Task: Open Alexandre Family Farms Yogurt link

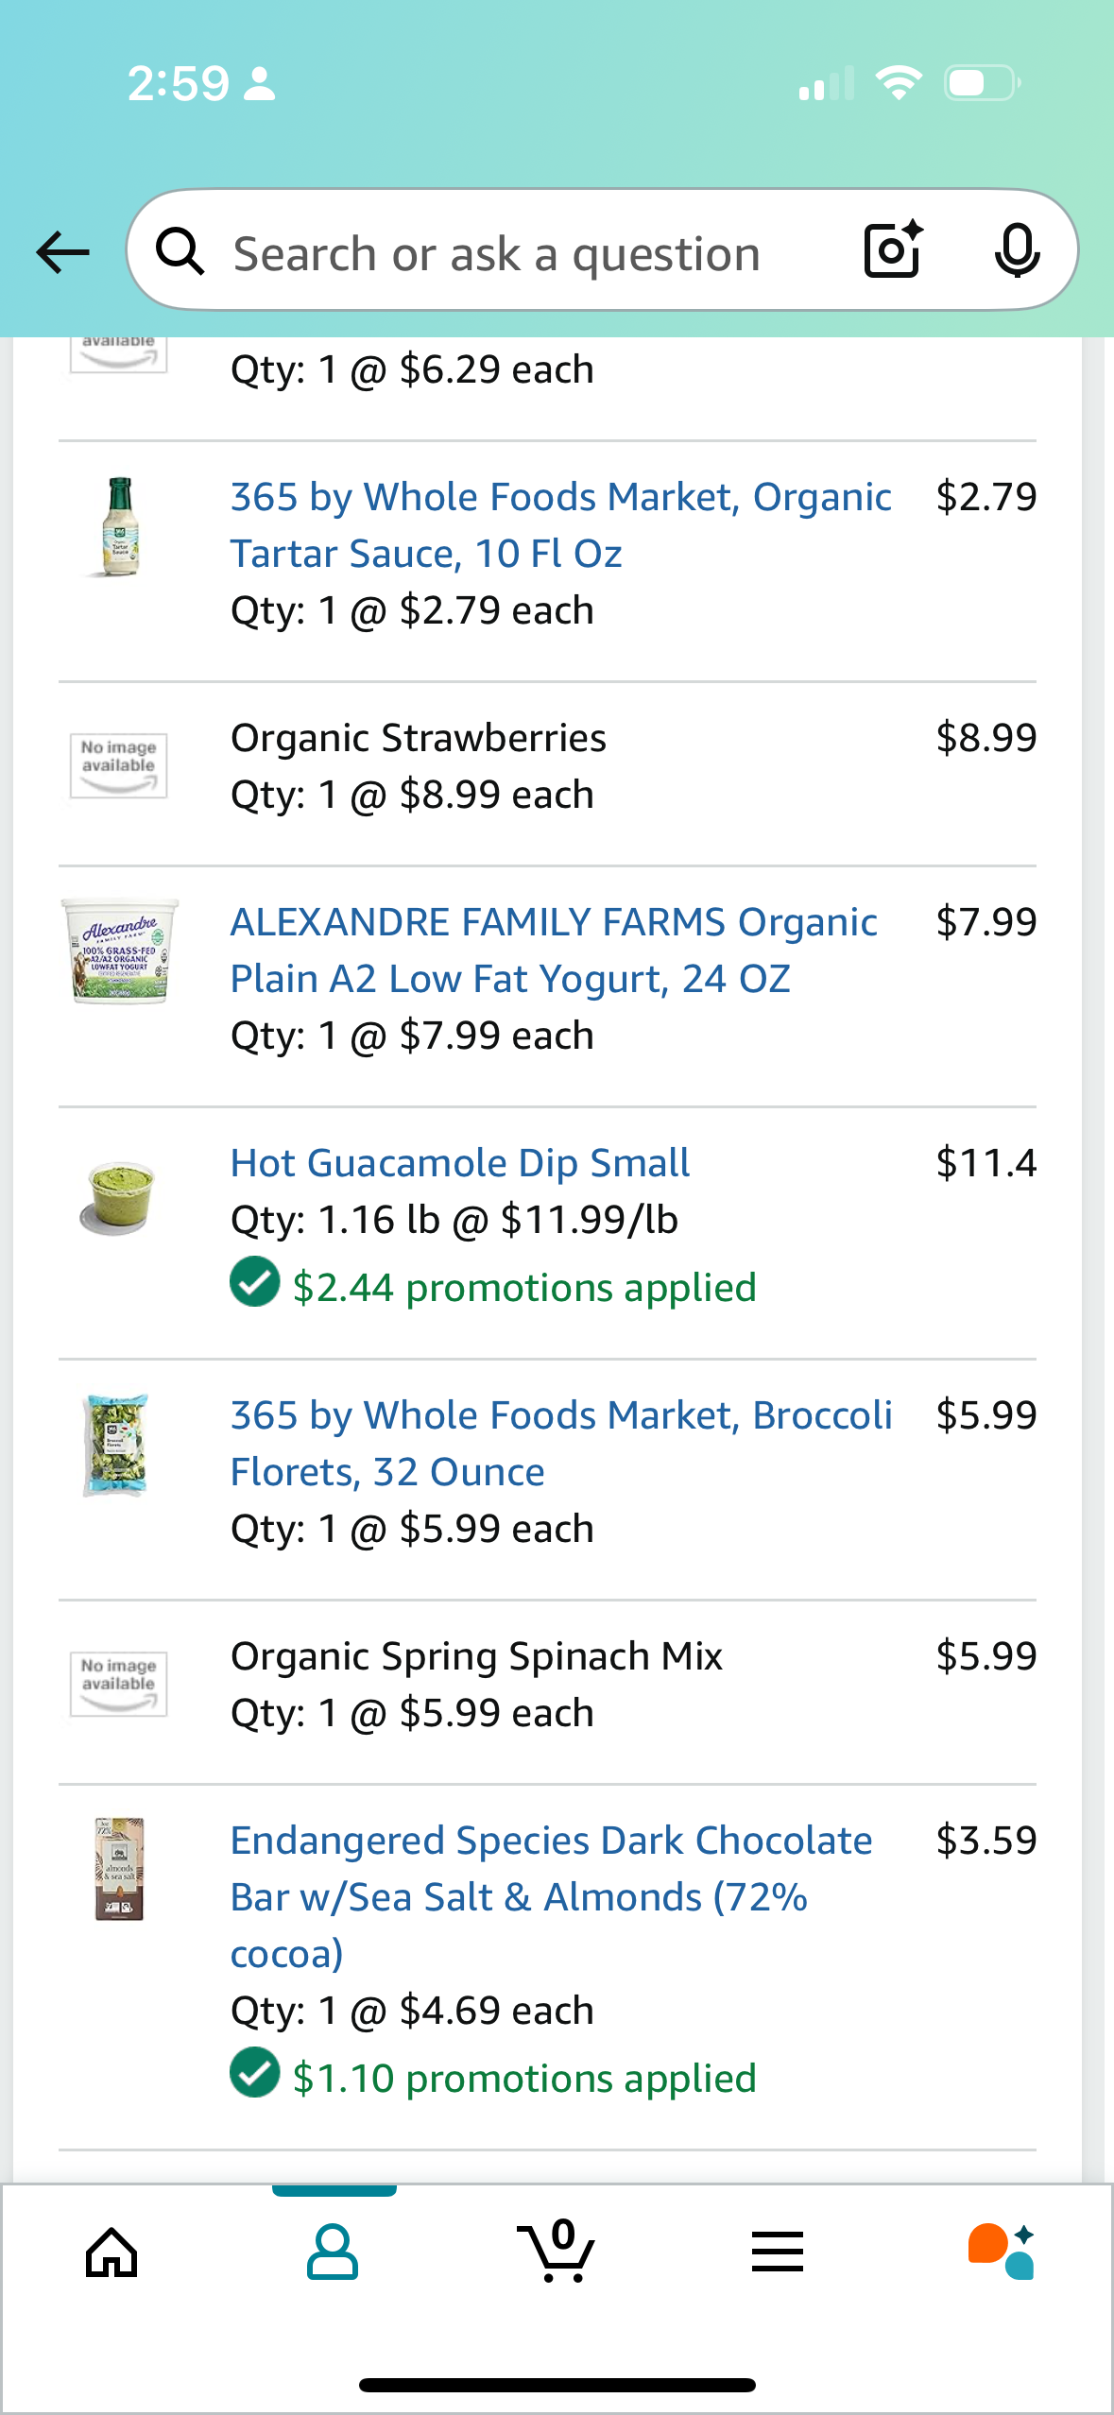Action: click(554, 951)
